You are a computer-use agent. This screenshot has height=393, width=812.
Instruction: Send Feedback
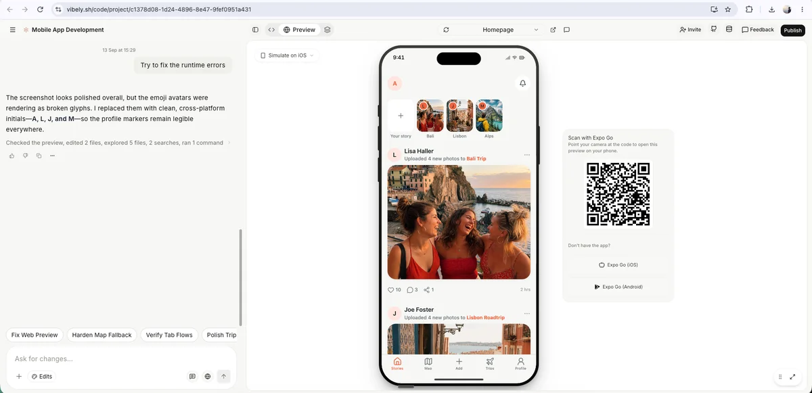[x=758, y=30]
